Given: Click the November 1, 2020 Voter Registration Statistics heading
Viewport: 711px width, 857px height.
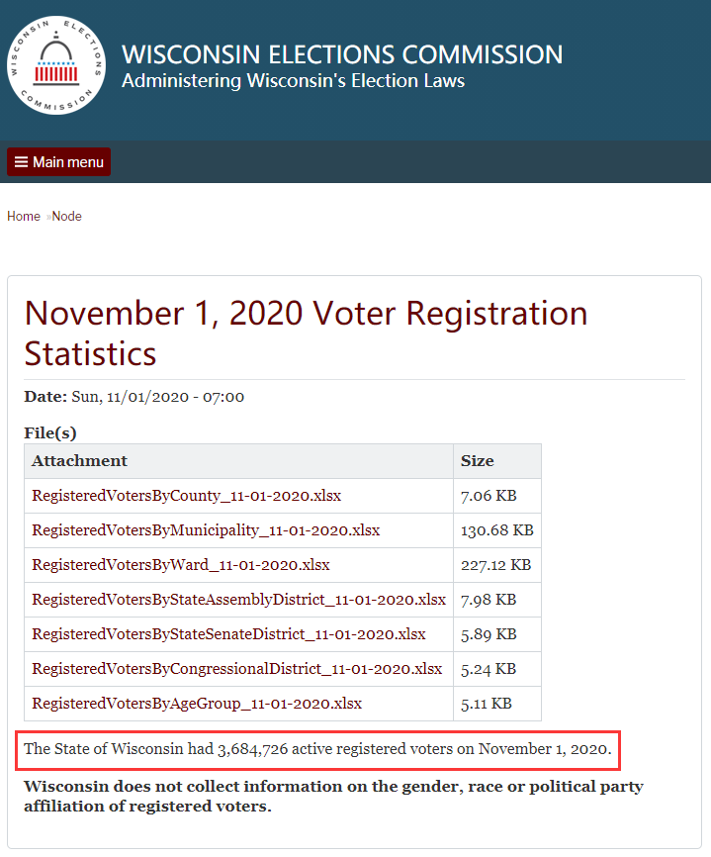Looking at the screenshot, I should coord(306,333).
